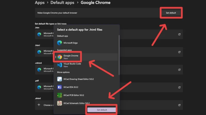Click the top Set default browser button

pos(171,13)
